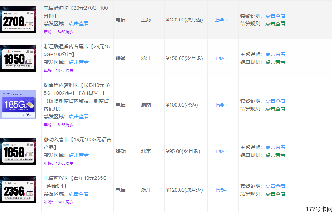The width and height of the screenshot is (332, 212).
Task: Open 套餐说明 link in 北京 row
Action: [x=275, y=147]
